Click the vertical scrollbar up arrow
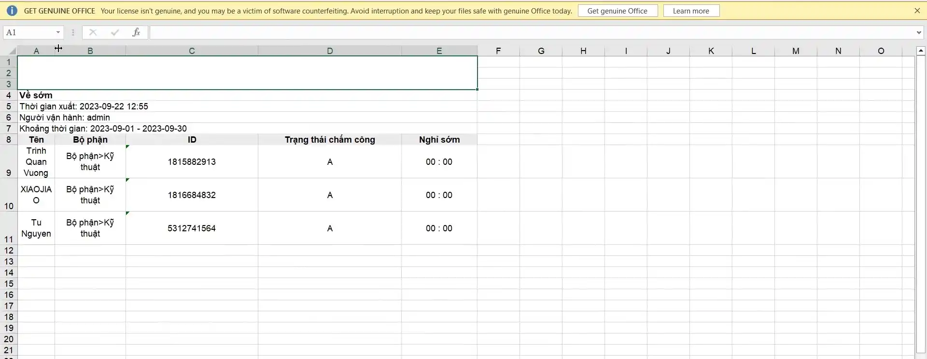 click(921, 51)
